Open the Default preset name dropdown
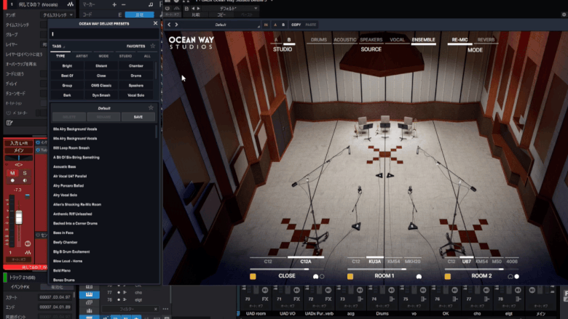 [x=222, y=25]
